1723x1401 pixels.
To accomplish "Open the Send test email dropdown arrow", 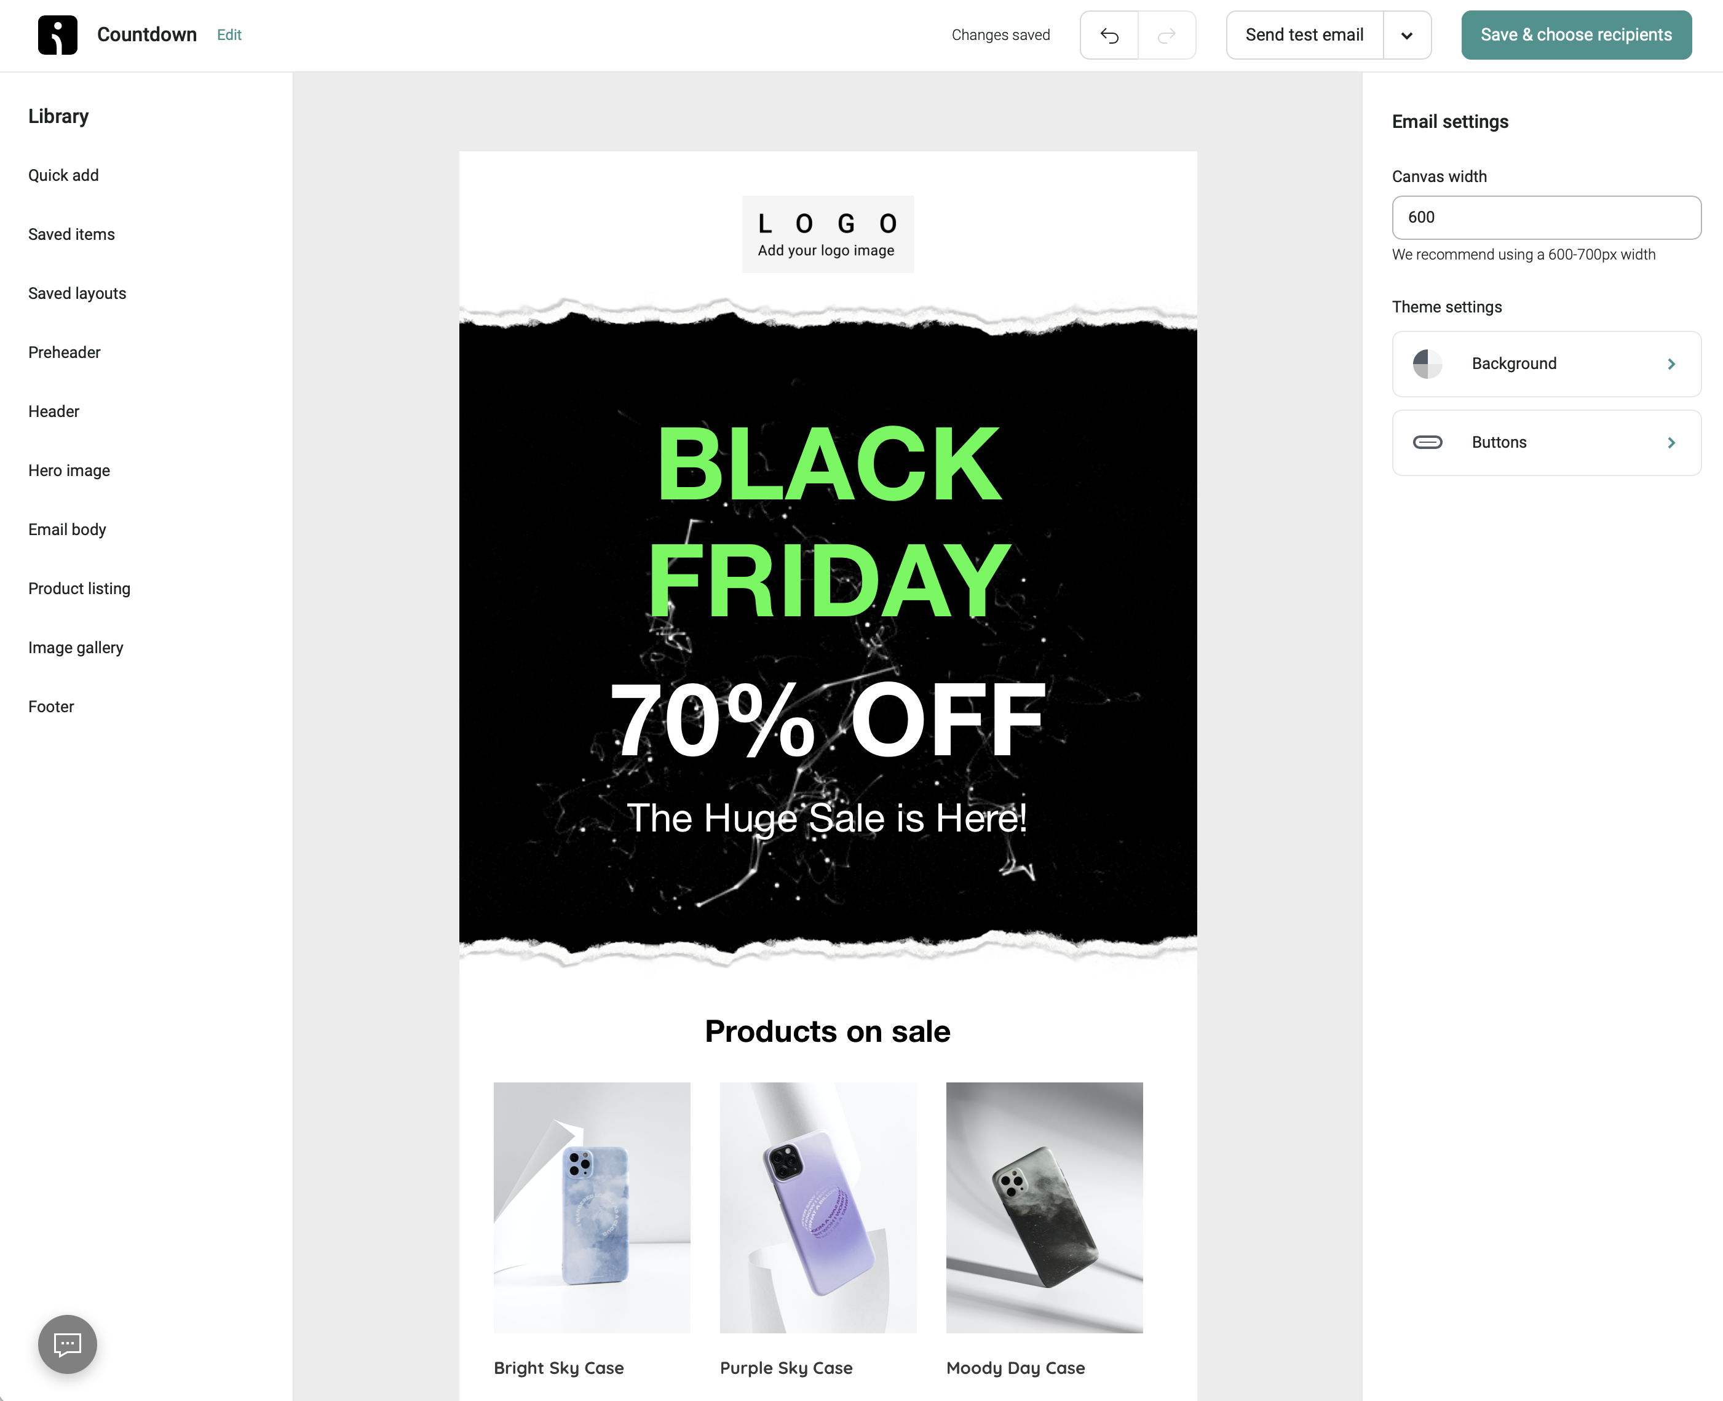I will coord(1407,36).
